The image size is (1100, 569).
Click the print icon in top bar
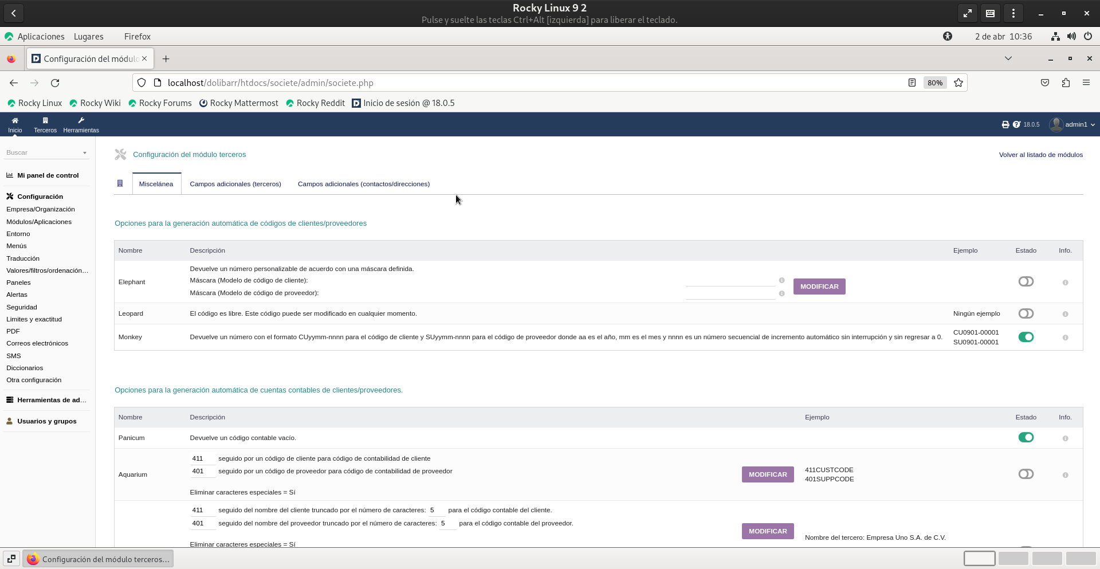coord(1005,124)
